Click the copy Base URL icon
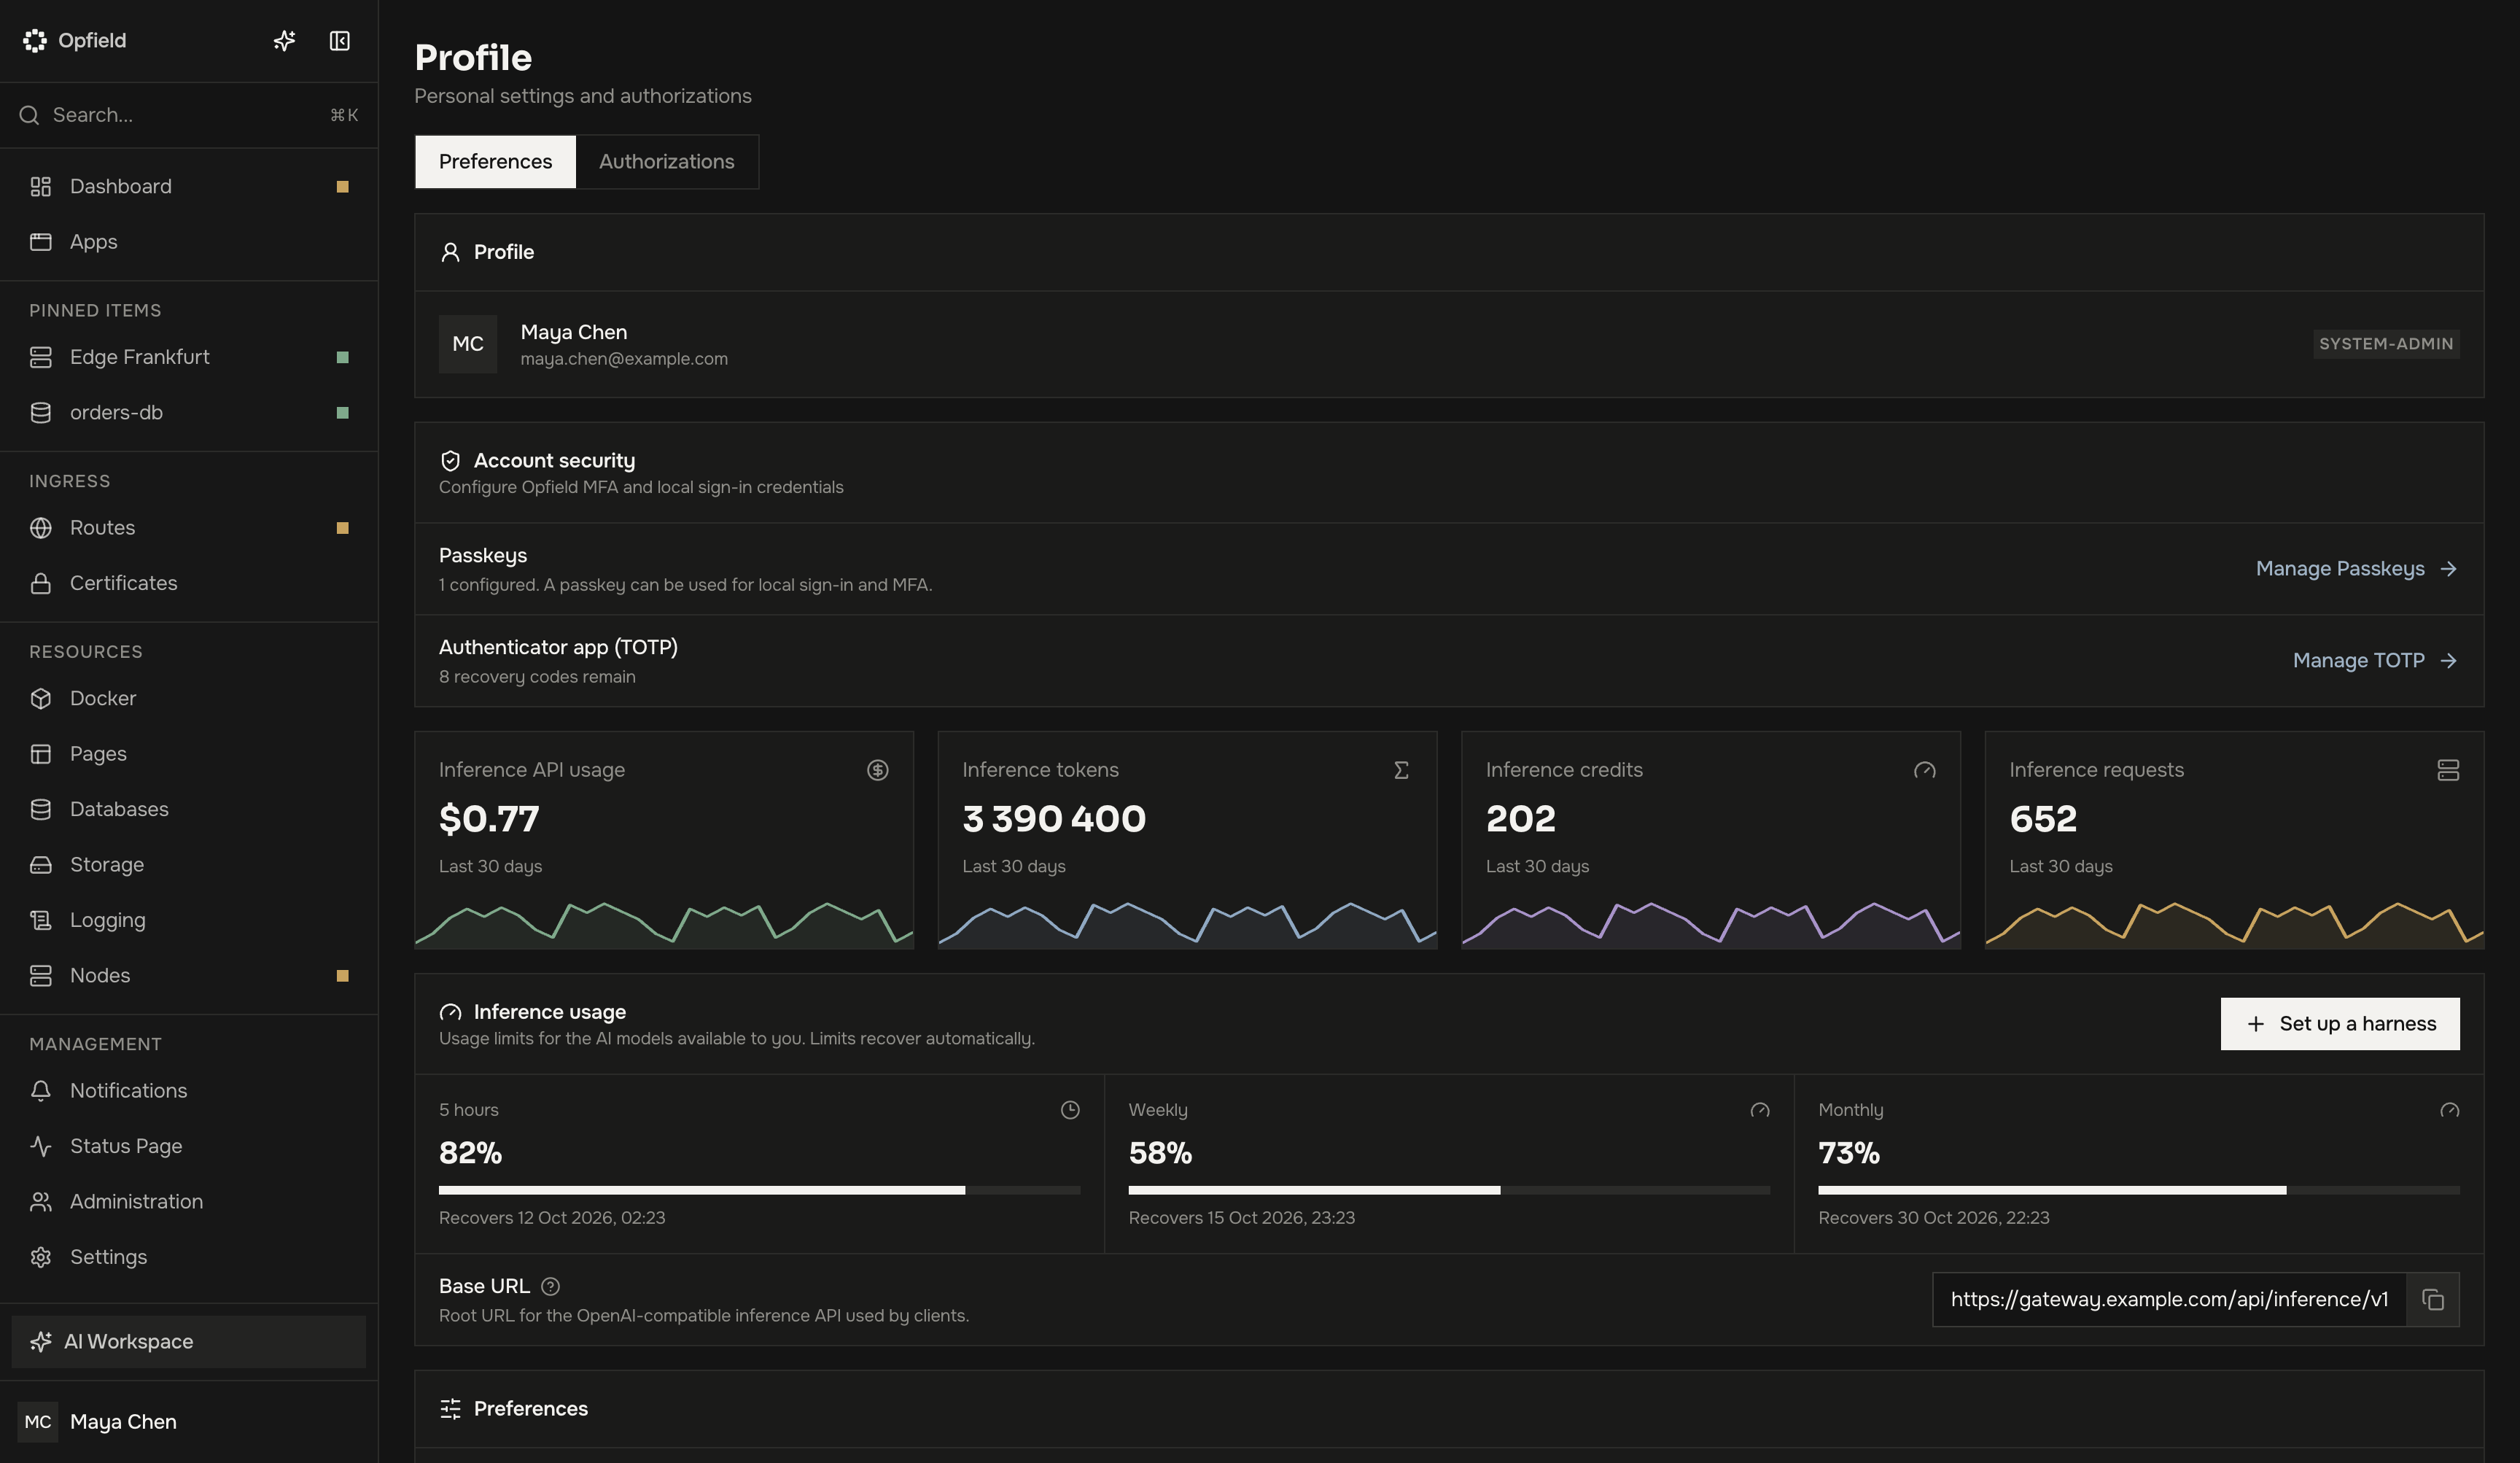Screen dimensions: 2520x1463 point(2433,1299)
